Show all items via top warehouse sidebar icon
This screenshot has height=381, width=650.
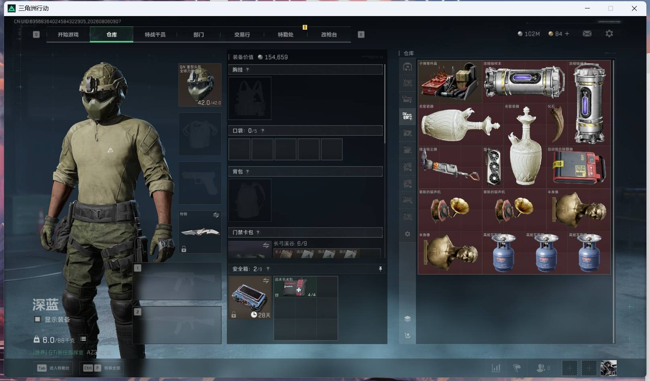[408, 67]
